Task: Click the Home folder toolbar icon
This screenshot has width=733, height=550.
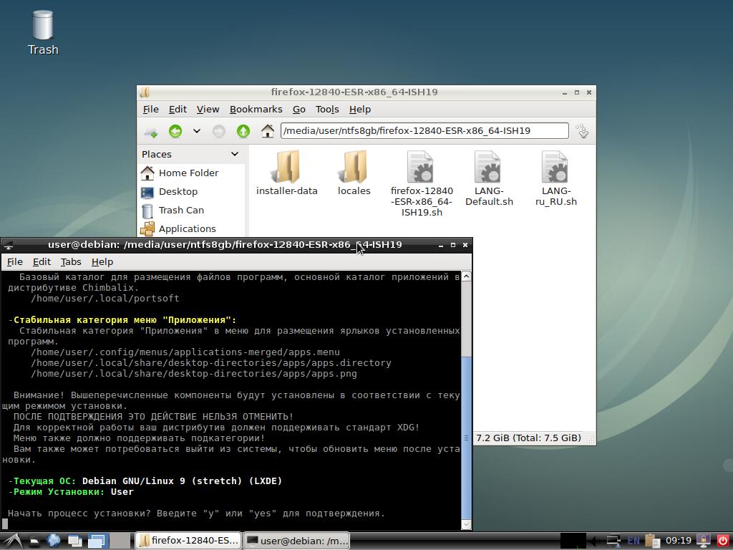Action: coord(267,131)
